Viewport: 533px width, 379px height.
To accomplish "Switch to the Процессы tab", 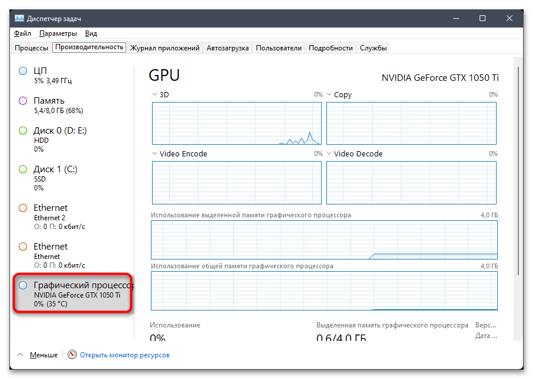I will coord(31,47).
